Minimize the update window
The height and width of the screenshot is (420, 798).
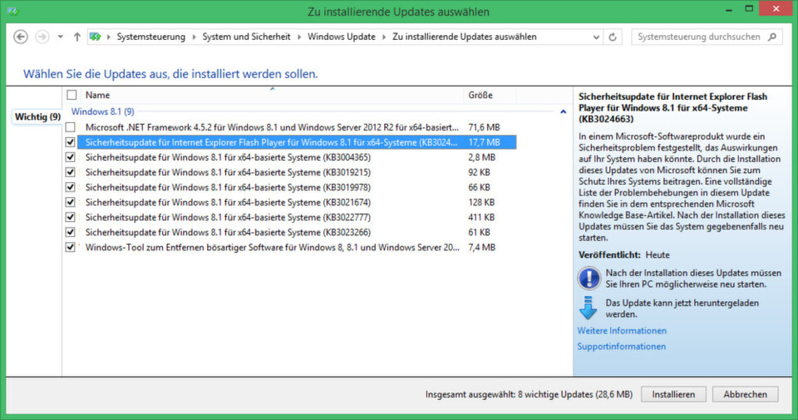[x=729, y=10]
